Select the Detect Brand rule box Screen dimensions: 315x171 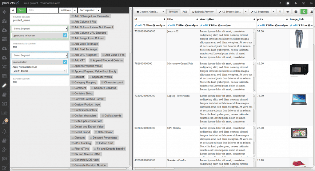(81, 132)
